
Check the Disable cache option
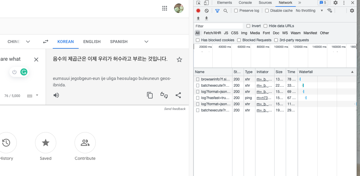tap(267, 11)
